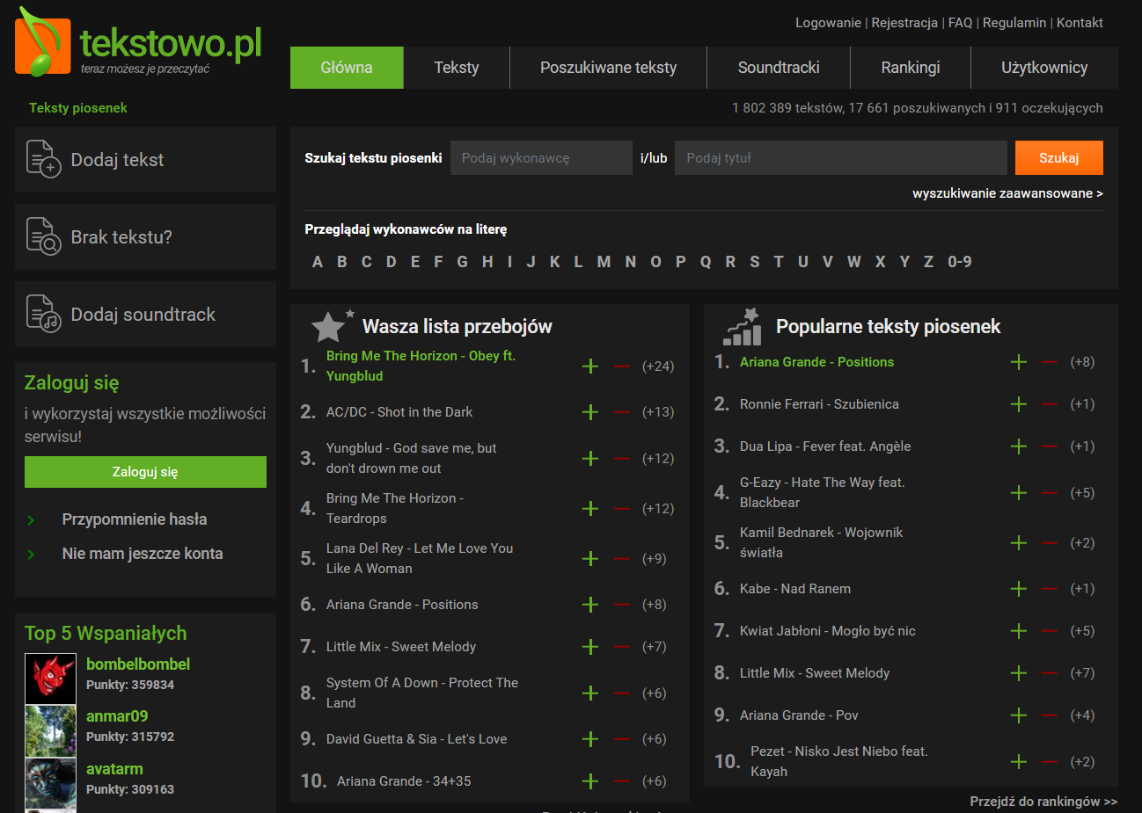
Task: Click the Logowanie link
Action: (828, 23)
